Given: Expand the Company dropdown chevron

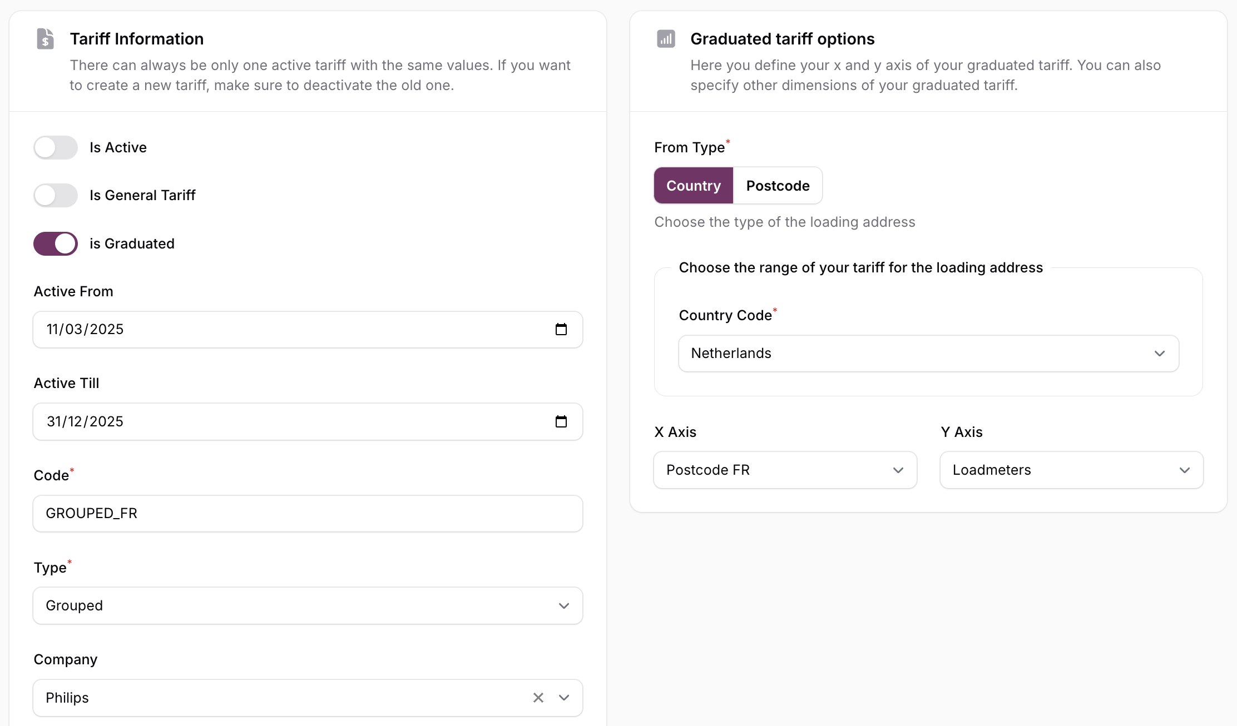Looking at the screenshot, I should click(564, 698).
